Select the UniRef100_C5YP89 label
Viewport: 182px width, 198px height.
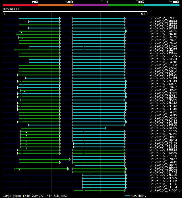click(x=163, y=131)
